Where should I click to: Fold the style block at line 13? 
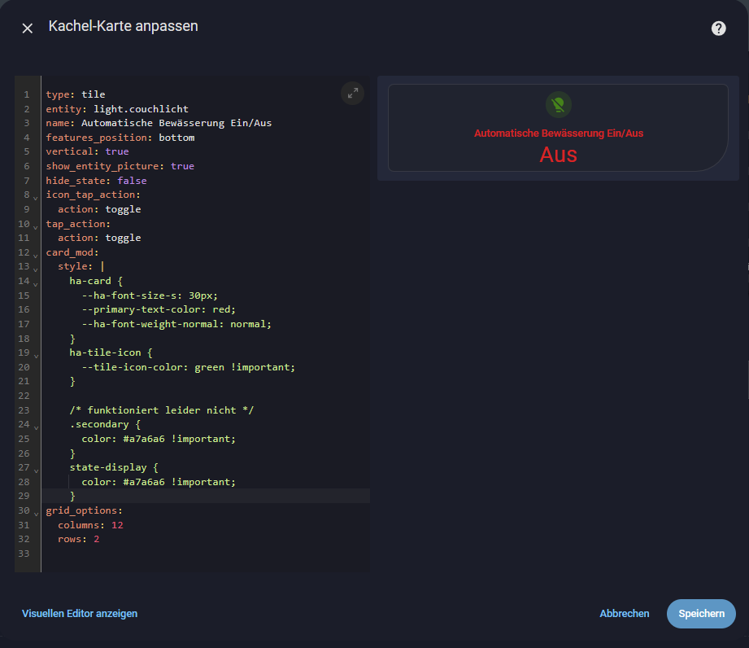tap(36, 269)
